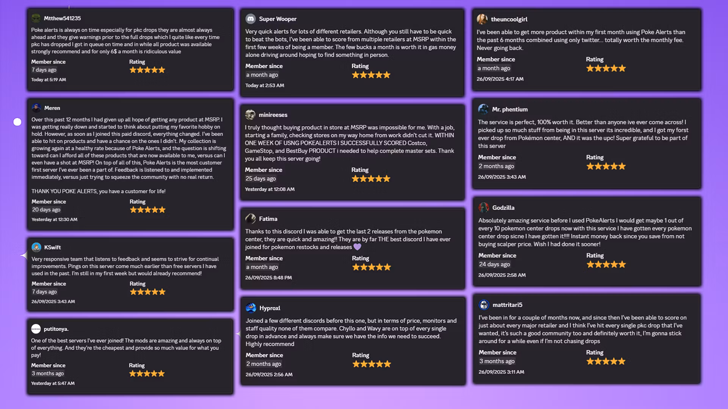Click Mtthew541235's profile avatar
The image size is (728, 409).
click(x=36, y=18)
